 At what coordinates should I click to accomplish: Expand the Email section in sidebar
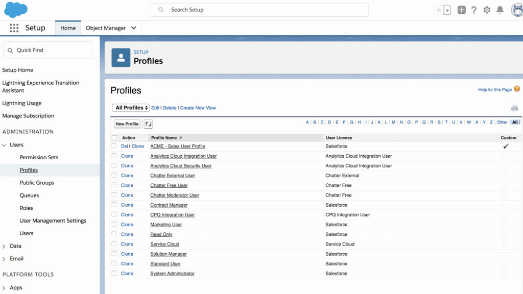(4, 259)
